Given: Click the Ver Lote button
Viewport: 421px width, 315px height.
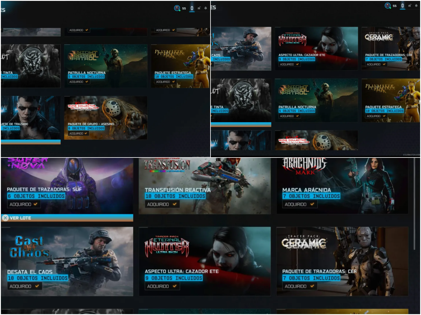Looking at the screenshot, I should click(x=67, y=218).
